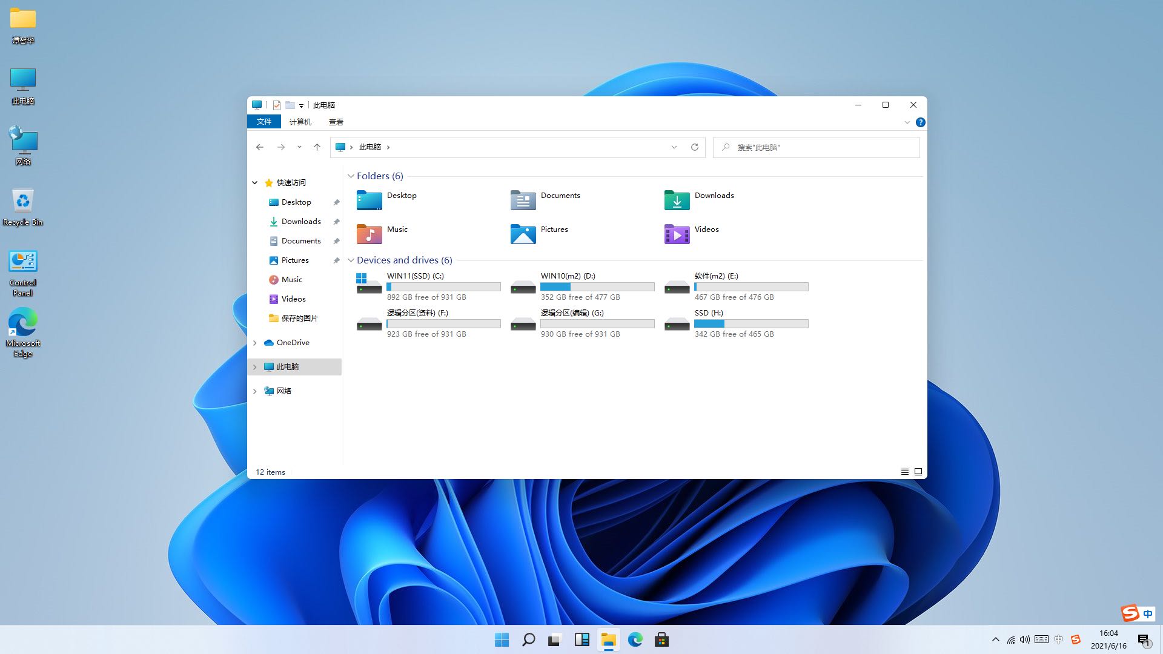Switch to details view layout
Screen dimensions: 1163x654
[x=904, y=472]
